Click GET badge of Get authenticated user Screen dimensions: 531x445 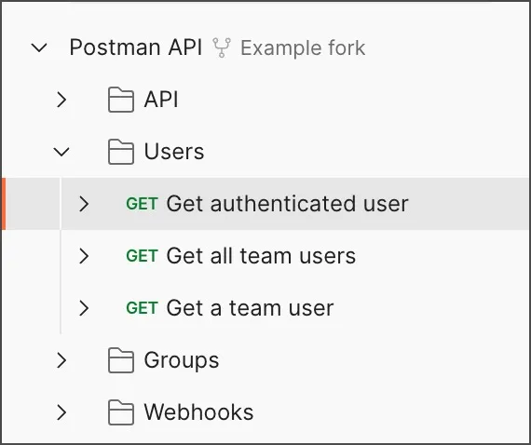[x=142, y=204]
